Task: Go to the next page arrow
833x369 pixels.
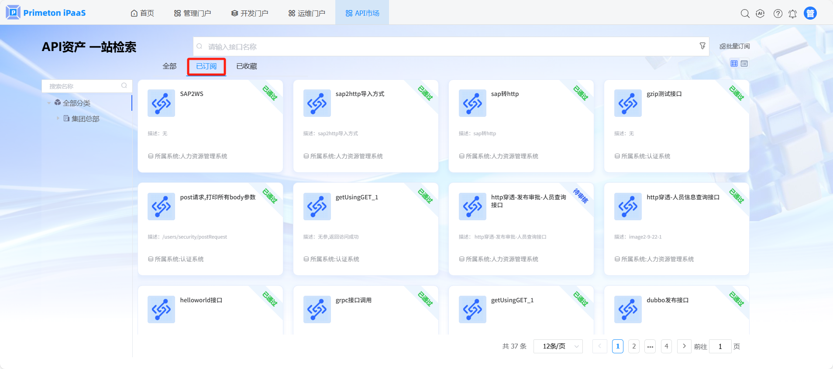Action: [x=684, y=346]
